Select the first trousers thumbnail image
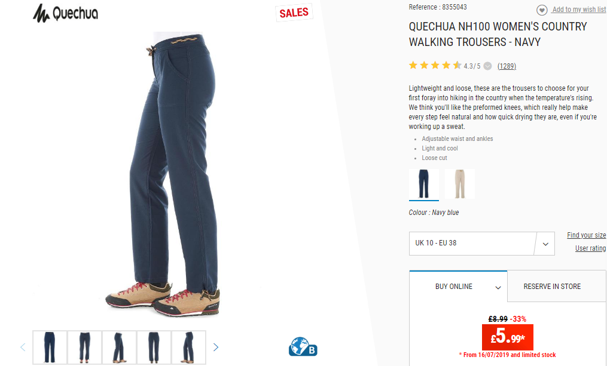Image resolution: width=607 pixels, height=366 pixels. coord(50,347)
